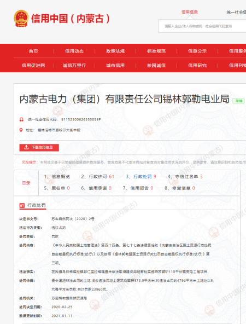The image size is (246, 324).
Task: Open the 信用动态 navigation item
Action: (74, 51)
